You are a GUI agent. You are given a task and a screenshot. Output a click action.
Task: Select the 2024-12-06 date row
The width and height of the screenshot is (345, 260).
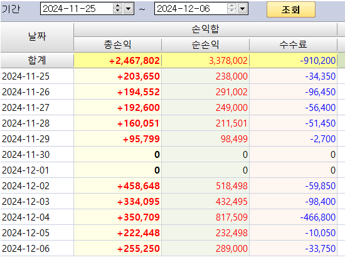pyautogui.click(x=37, y=248)
